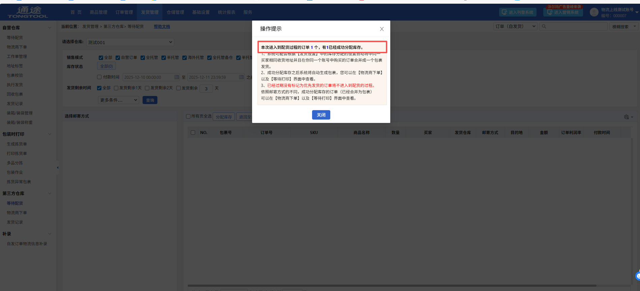The height and width of the screenshot is (291, 640).
Task: Check the 发货剩余1天 option
Action: pyautogui.click(x=116, y=88)
